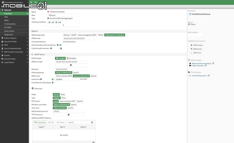Click the Next bootstrap server field
234x143 pixels.
point(69,111)
